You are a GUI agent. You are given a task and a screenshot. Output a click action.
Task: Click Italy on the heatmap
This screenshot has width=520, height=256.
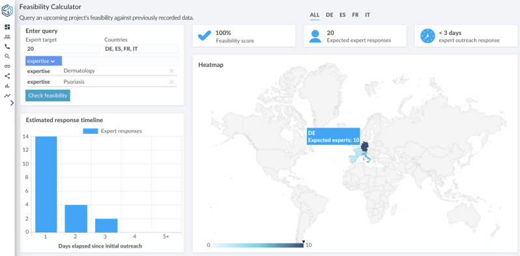coord(366,157)
